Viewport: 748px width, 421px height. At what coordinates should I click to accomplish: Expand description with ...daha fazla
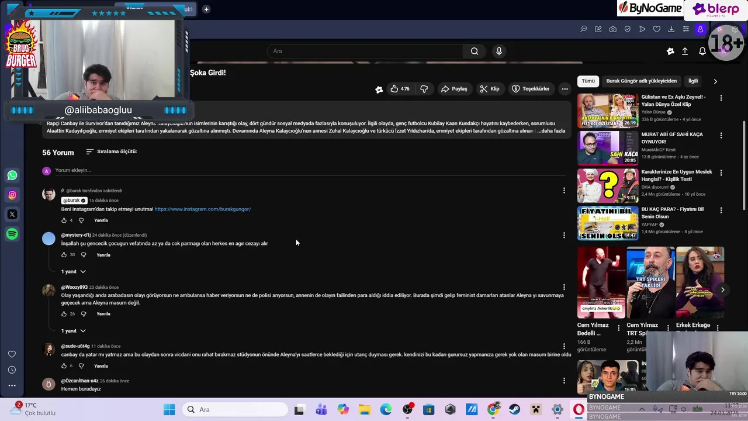[552, 131]
